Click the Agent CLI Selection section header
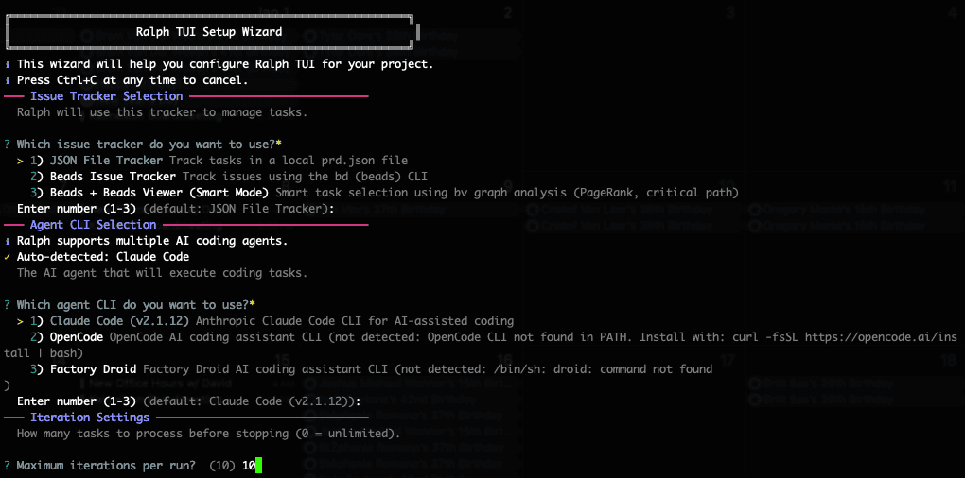Image resolution: width=965 pixels, height=478 pixels. pyautogui.click(x=93, y=225)
